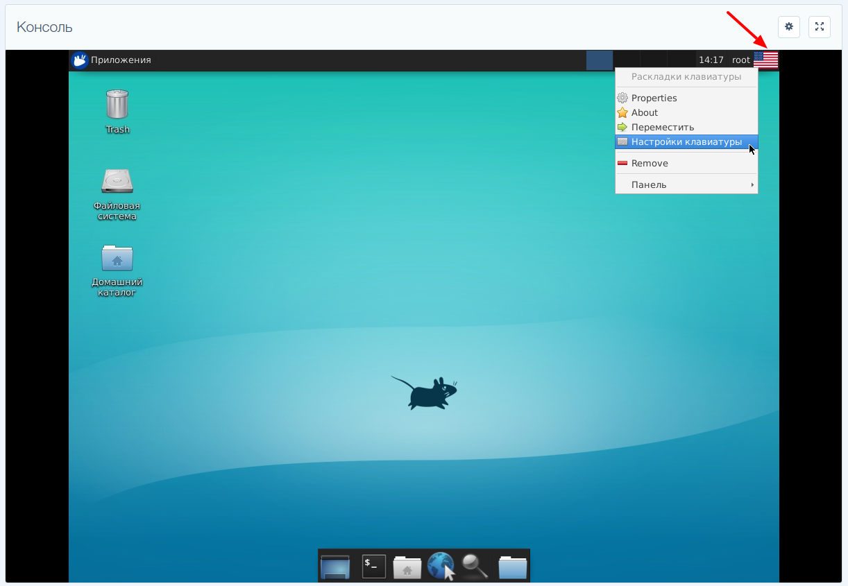Click Remove in the context menu

point(650,163)
